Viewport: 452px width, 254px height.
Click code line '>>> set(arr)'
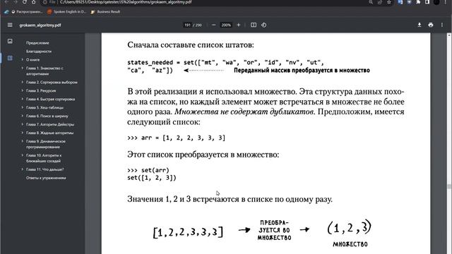(x=148, y=170)
